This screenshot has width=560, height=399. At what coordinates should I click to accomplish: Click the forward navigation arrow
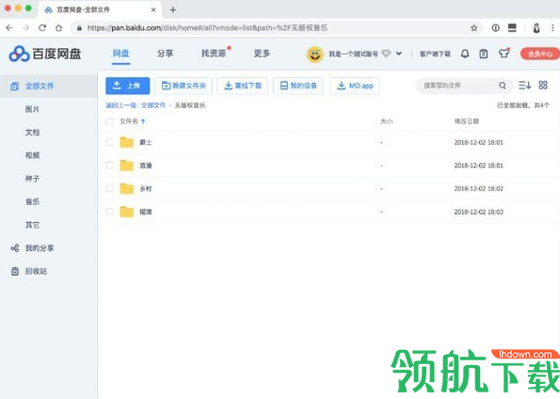(x=25, y=28)
